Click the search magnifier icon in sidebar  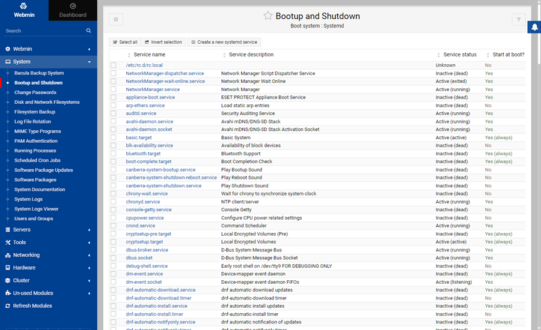coord(88,31)
